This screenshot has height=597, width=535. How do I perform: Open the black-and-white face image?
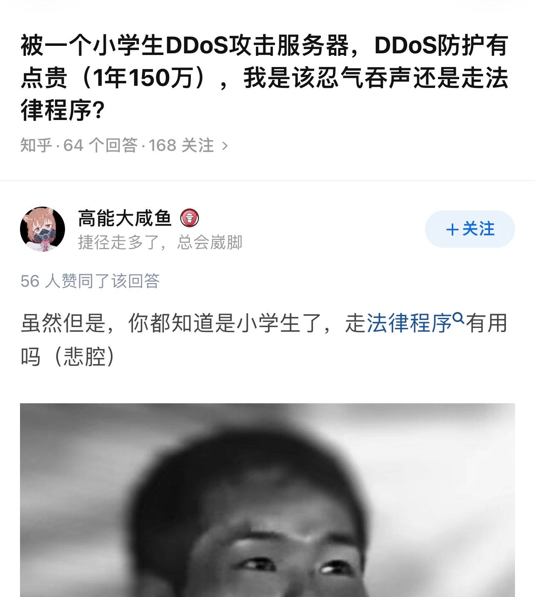click(x=267, y=500)
